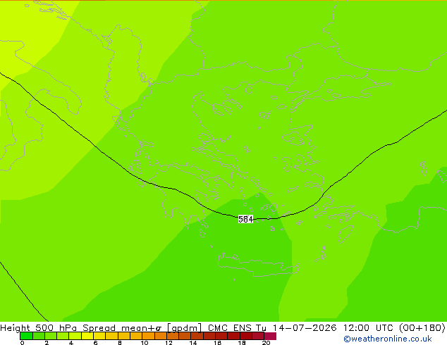Click the legend value 6
This screenshot has height=345, width=447.
95,343
